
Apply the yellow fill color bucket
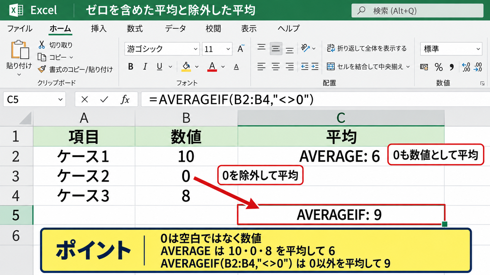point(186,67)
